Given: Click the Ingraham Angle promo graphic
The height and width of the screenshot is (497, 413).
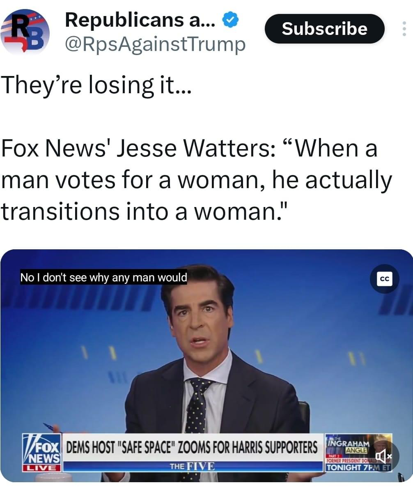Looking at the screenshot, I should (358, 452).
